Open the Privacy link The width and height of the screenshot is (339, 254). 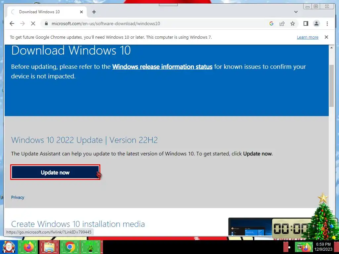tap(18, 197)
